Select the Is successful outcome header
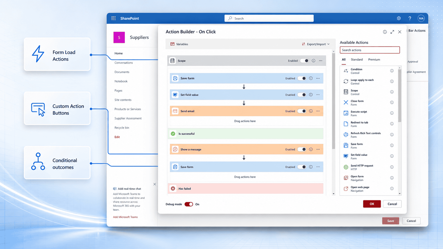The height and width of the screenshot is (249, 443). (245, 134)
